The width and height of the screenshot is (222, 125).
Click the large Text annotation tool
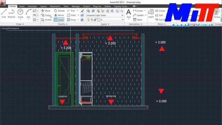129,14
